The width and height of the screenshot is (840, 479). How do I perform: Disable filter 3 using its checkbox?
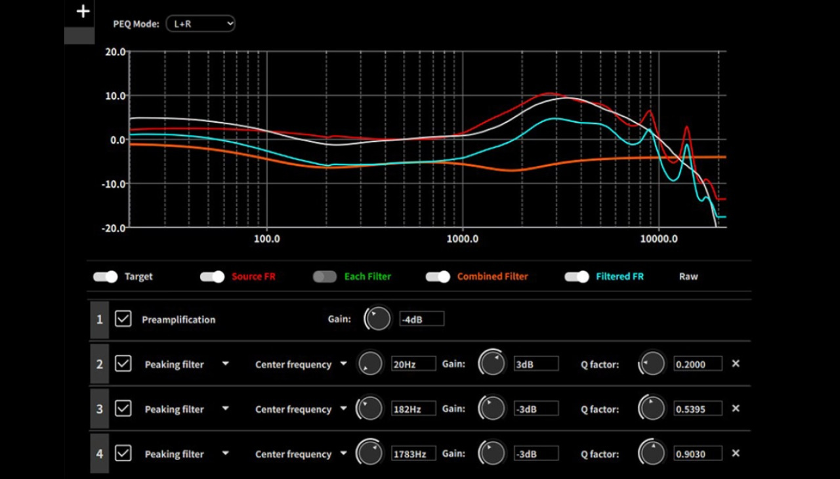123,408
